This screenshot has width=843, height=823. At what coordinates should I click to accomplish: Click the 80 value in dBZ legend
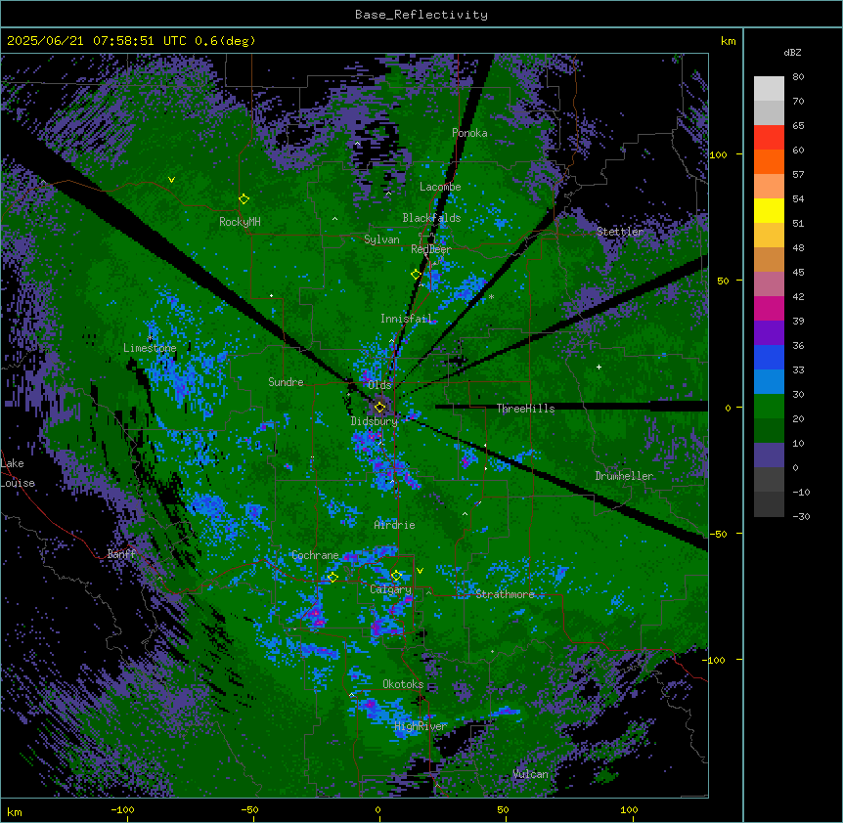point(798,77)
